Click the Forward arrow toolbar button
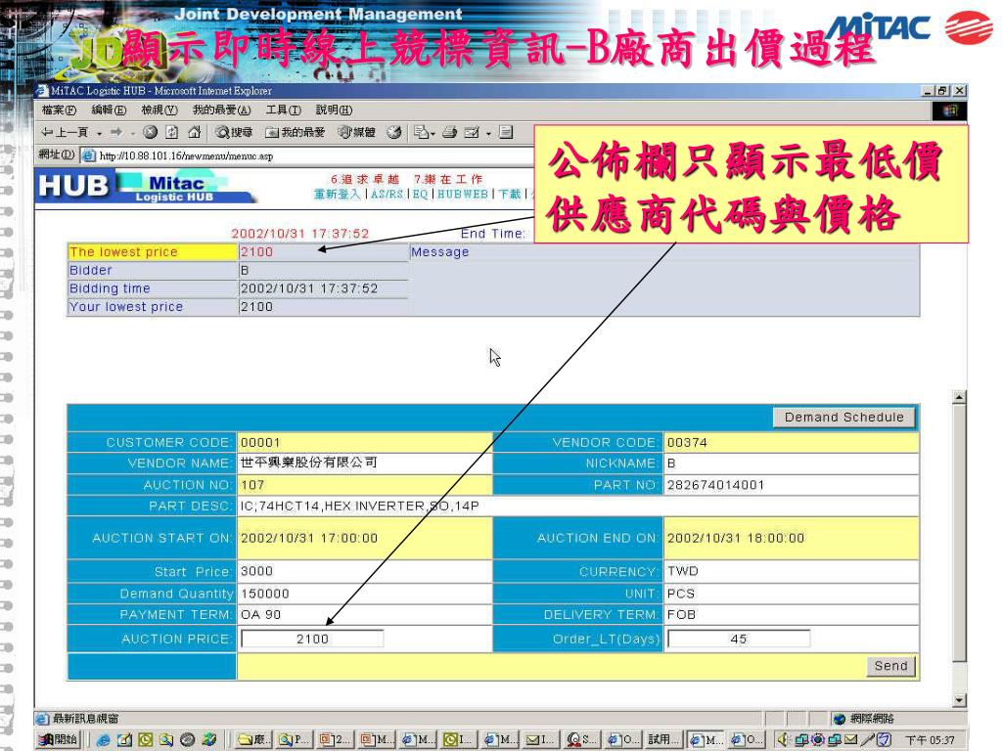 point(116,132)
